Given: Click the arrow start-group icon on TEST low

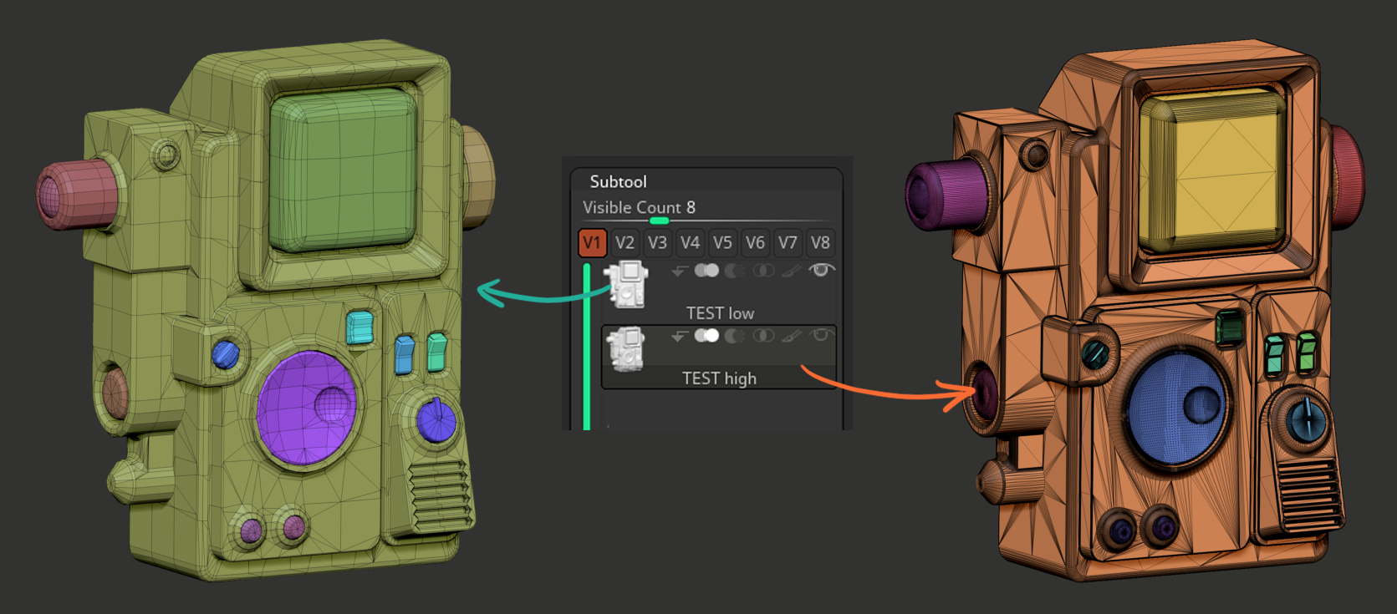Looking at the screenshot, I should coord(679,271).
